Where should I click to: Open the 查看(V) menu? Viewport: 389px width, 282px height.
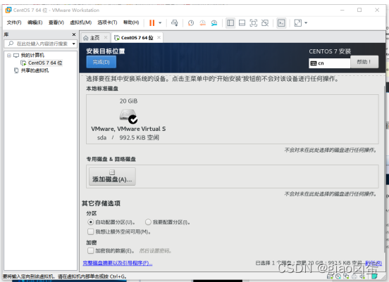click(56, 23)
